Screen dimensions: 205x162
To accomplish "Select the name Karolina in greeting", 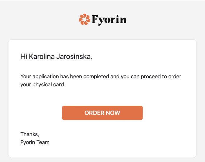I will point(42,57).
